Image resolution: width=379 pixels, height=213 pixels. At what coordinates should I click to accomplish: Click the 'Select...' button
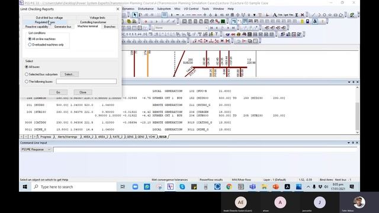(69, 75)
